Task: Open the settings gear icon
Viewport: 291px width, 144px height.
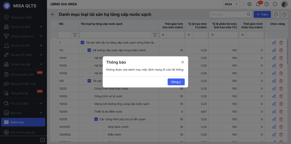Action: [249, 4]
